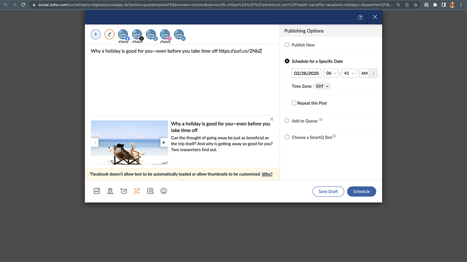
Task: Select the LinkedIn Zylker Travel profile
Action: click(x=179, y=35)
